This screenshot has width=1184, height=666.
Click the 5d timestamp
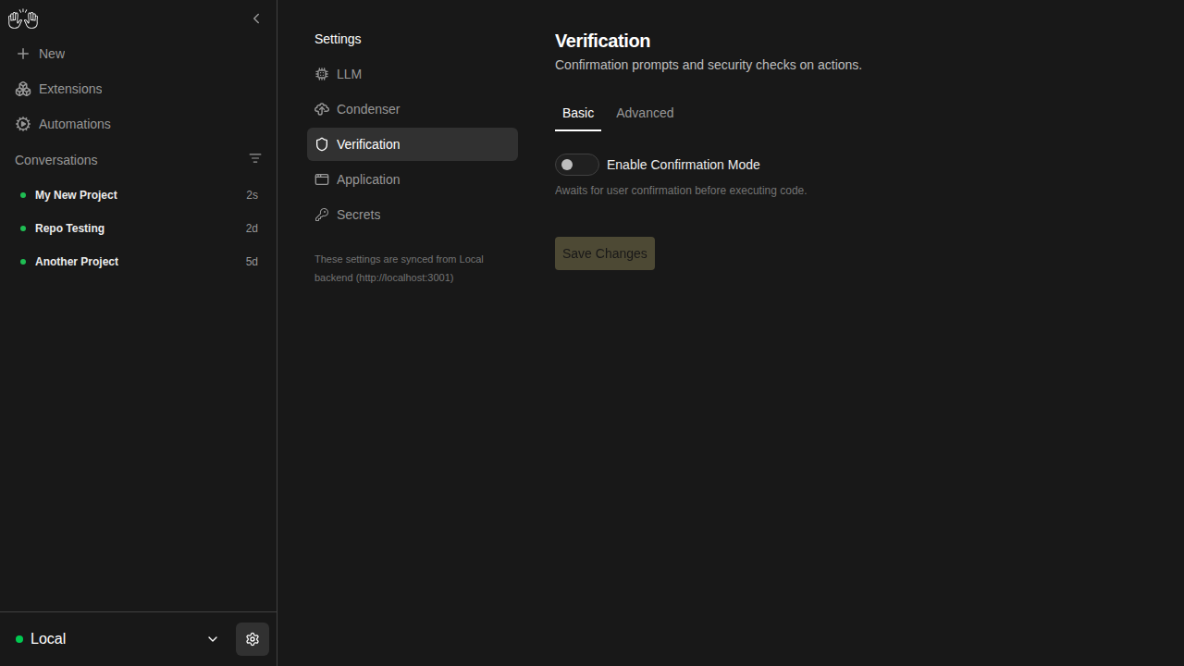click(252, 262)
